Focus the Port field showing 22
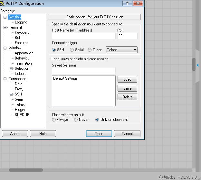This screenshot has width=201, height=180. [127, 36]
